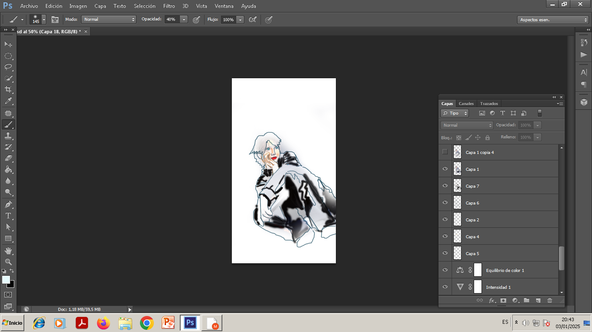
Task: Select the History Brush tool
Action: (x=8, y=147)
